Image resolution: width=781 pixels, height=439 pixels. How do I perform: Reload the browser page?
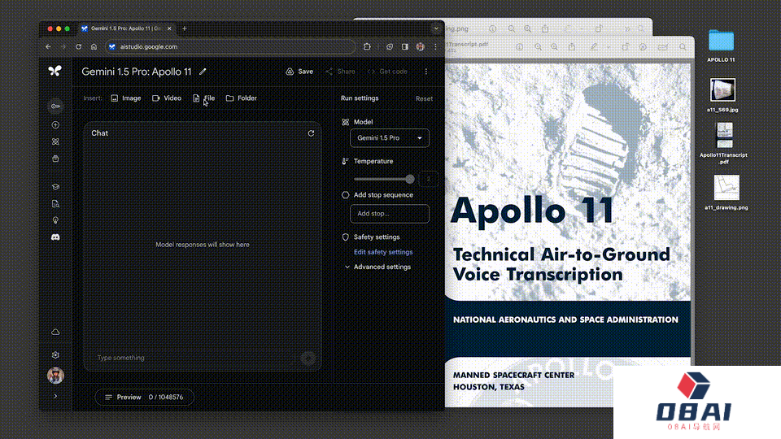(78, 47)
